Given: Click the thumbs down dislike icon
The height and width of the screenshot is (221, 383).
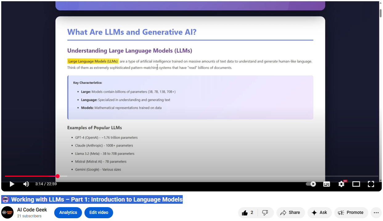Looking at the screenshot, I should [x=265, y=213].
